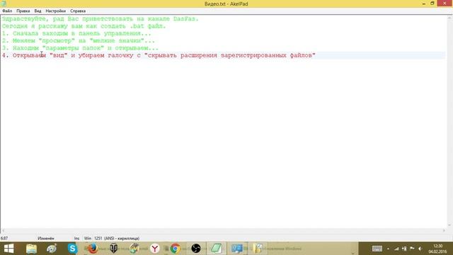Screen dimensions: 453x255
Task: Launch Google Chrome from taskbar
Action: pyautogui.click(x=175, y=249)
